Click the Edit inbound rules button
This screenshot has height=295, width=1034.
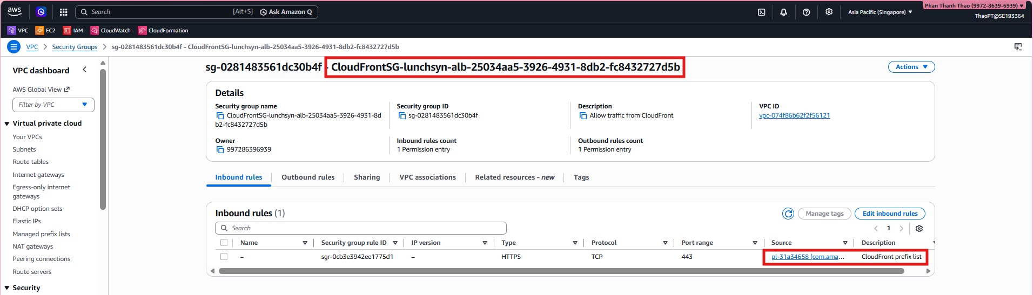(x=889, y=214)
